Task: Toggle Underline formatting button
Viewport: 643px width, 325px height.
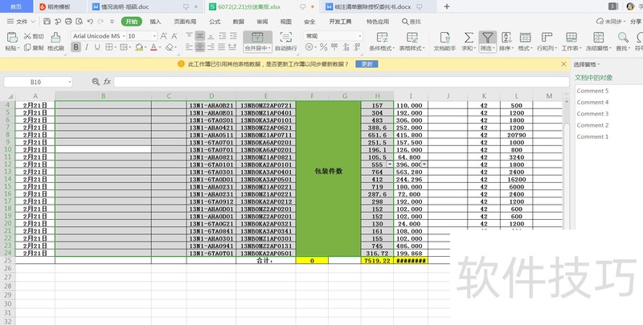Action: click(97, 47)
